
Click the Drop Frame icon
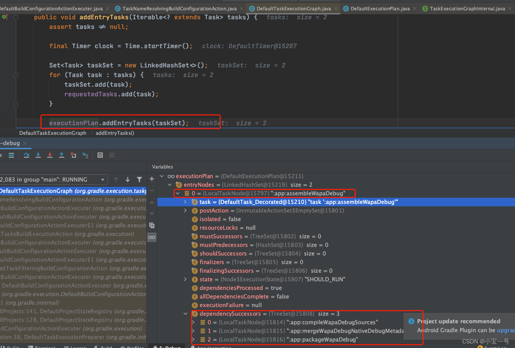pyautogui.click(x=73, y=155)
